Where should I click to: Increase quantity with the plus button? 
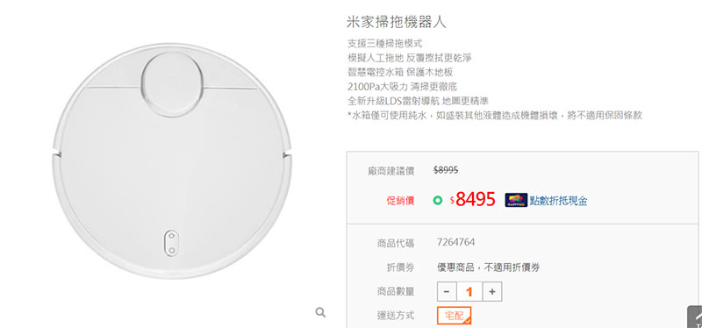492,292
